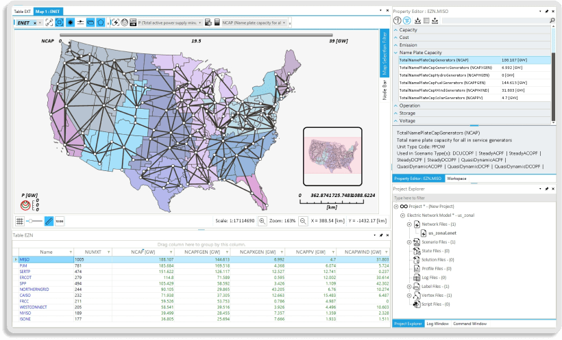Image resolution: width=562 pixels, height=340 pixels.
Task: Click the fit-to-extent arrows icon in map toolbar
Action: pyautogui.click(x=49, y=23)
